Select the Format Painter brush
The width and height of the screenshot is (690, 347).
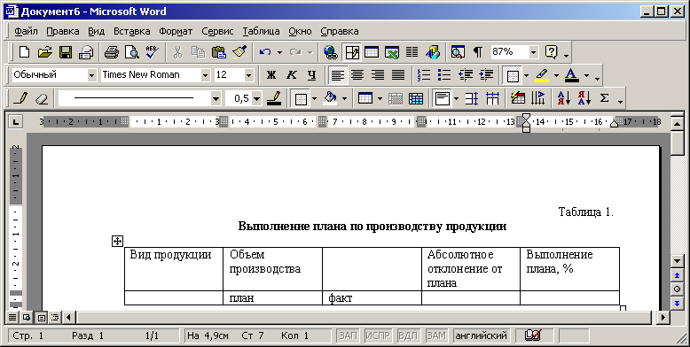point(239,52)
